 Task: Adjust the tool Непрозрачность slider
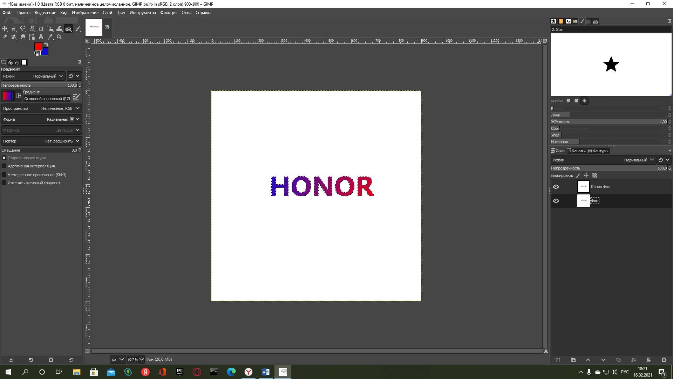point(39,85)
